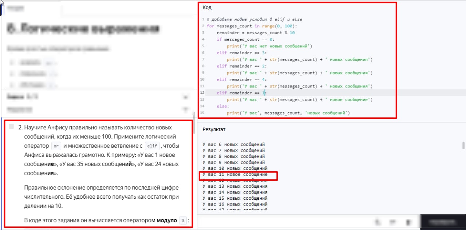Click the Результат panel vertical scrollbar
Screen dimensions: 466x230
click(463, 145)
